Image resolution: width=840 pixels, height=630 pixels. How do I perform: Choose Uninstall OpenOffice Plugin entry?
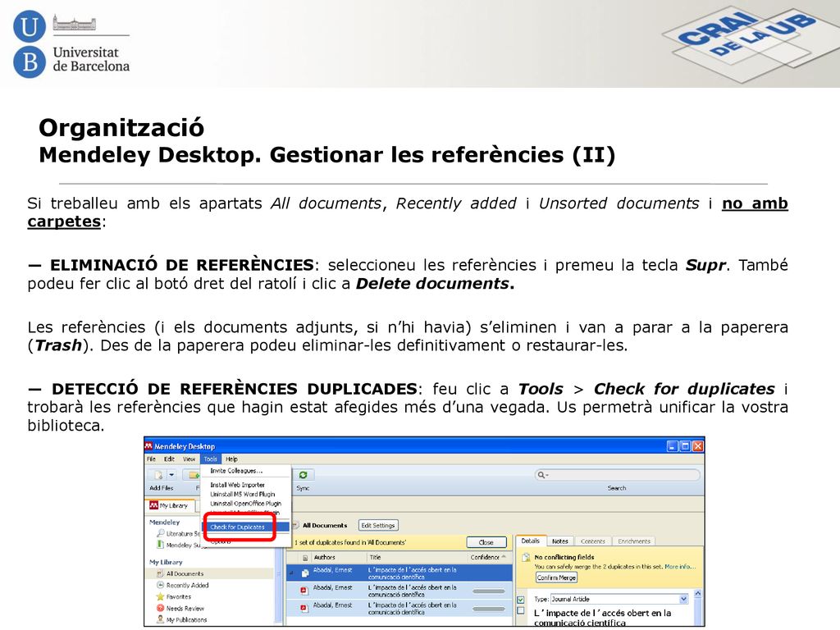click(x=246, y=504)
